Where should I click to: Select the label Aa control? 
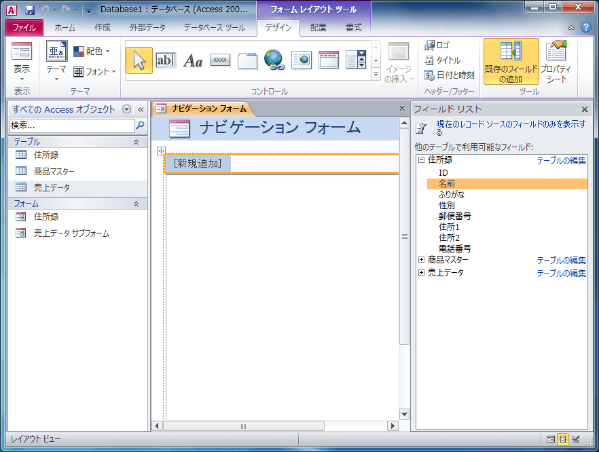coord(193,60)
